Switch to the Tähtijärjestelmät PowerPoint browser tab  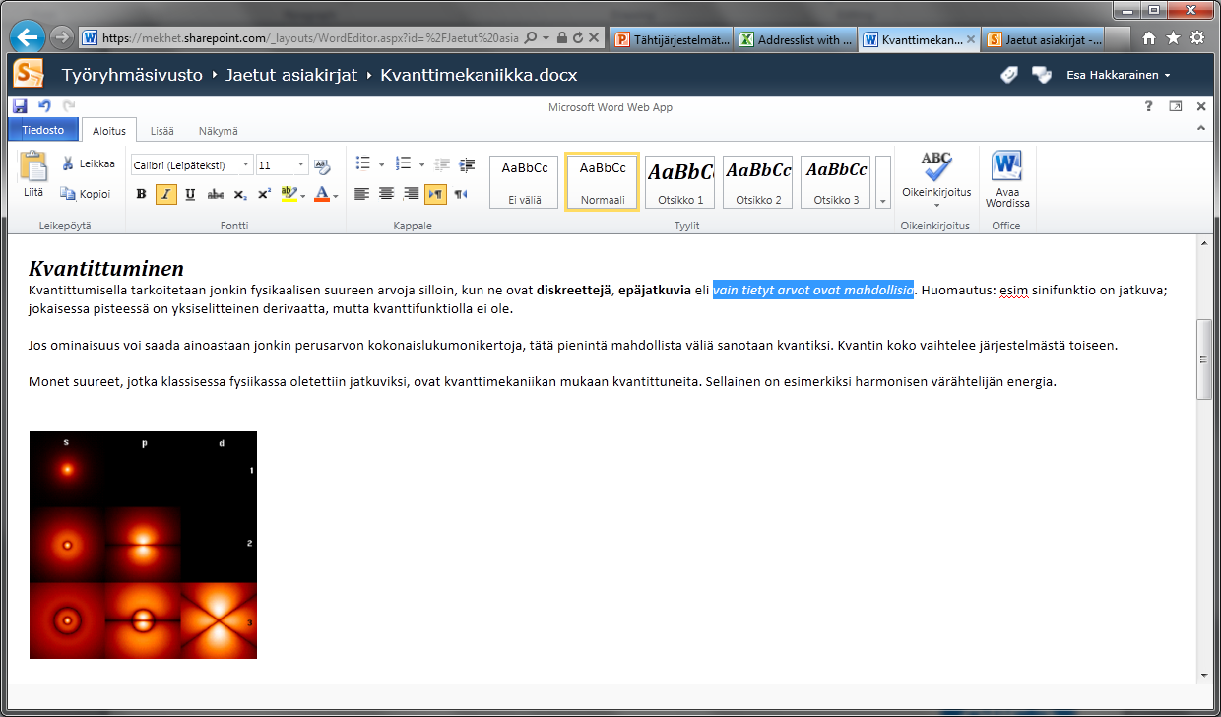coord(671,39)
